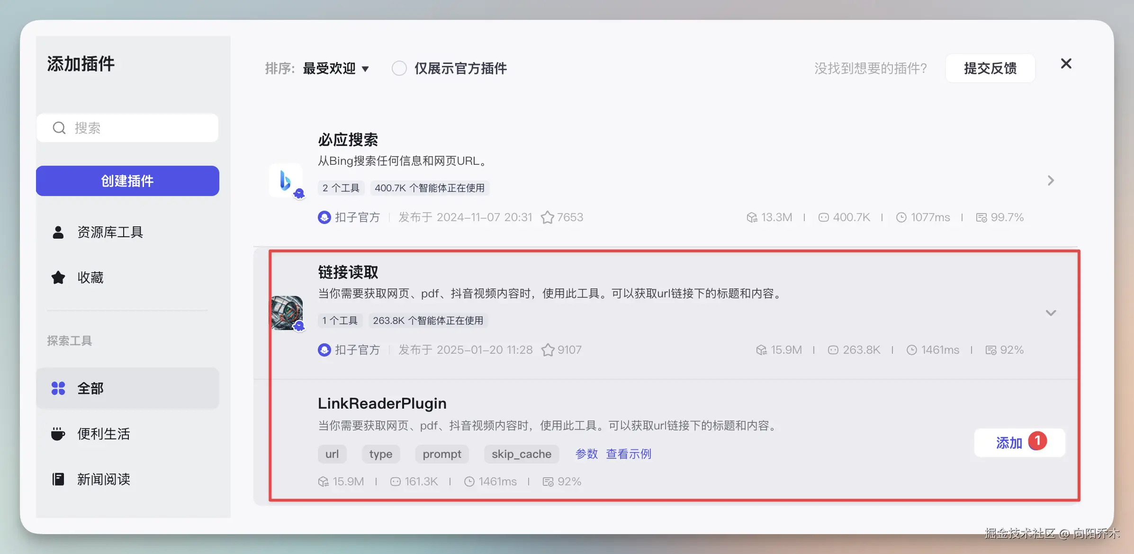
Task: Open the 查看示例 link
Action: [x=629, y=454]
